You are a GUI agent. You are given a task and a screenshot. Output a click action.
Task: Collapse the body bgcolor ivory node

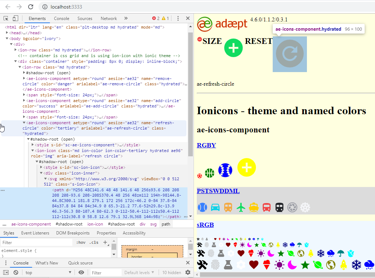7,39
